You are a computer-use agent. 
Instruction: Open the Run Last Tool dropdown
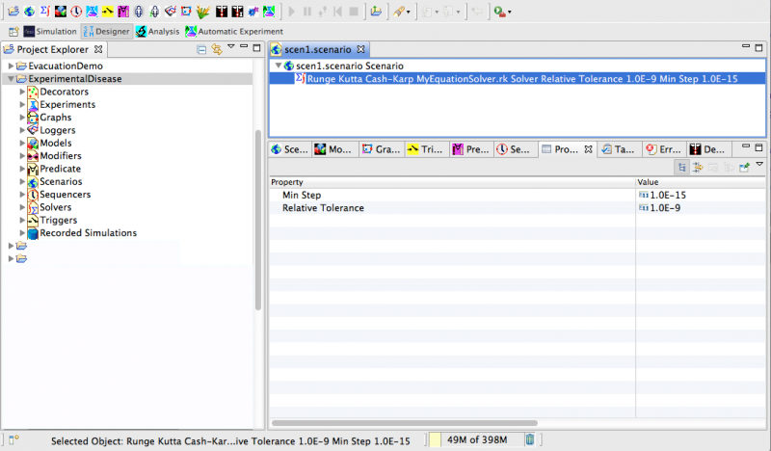[x=510, y=12]
